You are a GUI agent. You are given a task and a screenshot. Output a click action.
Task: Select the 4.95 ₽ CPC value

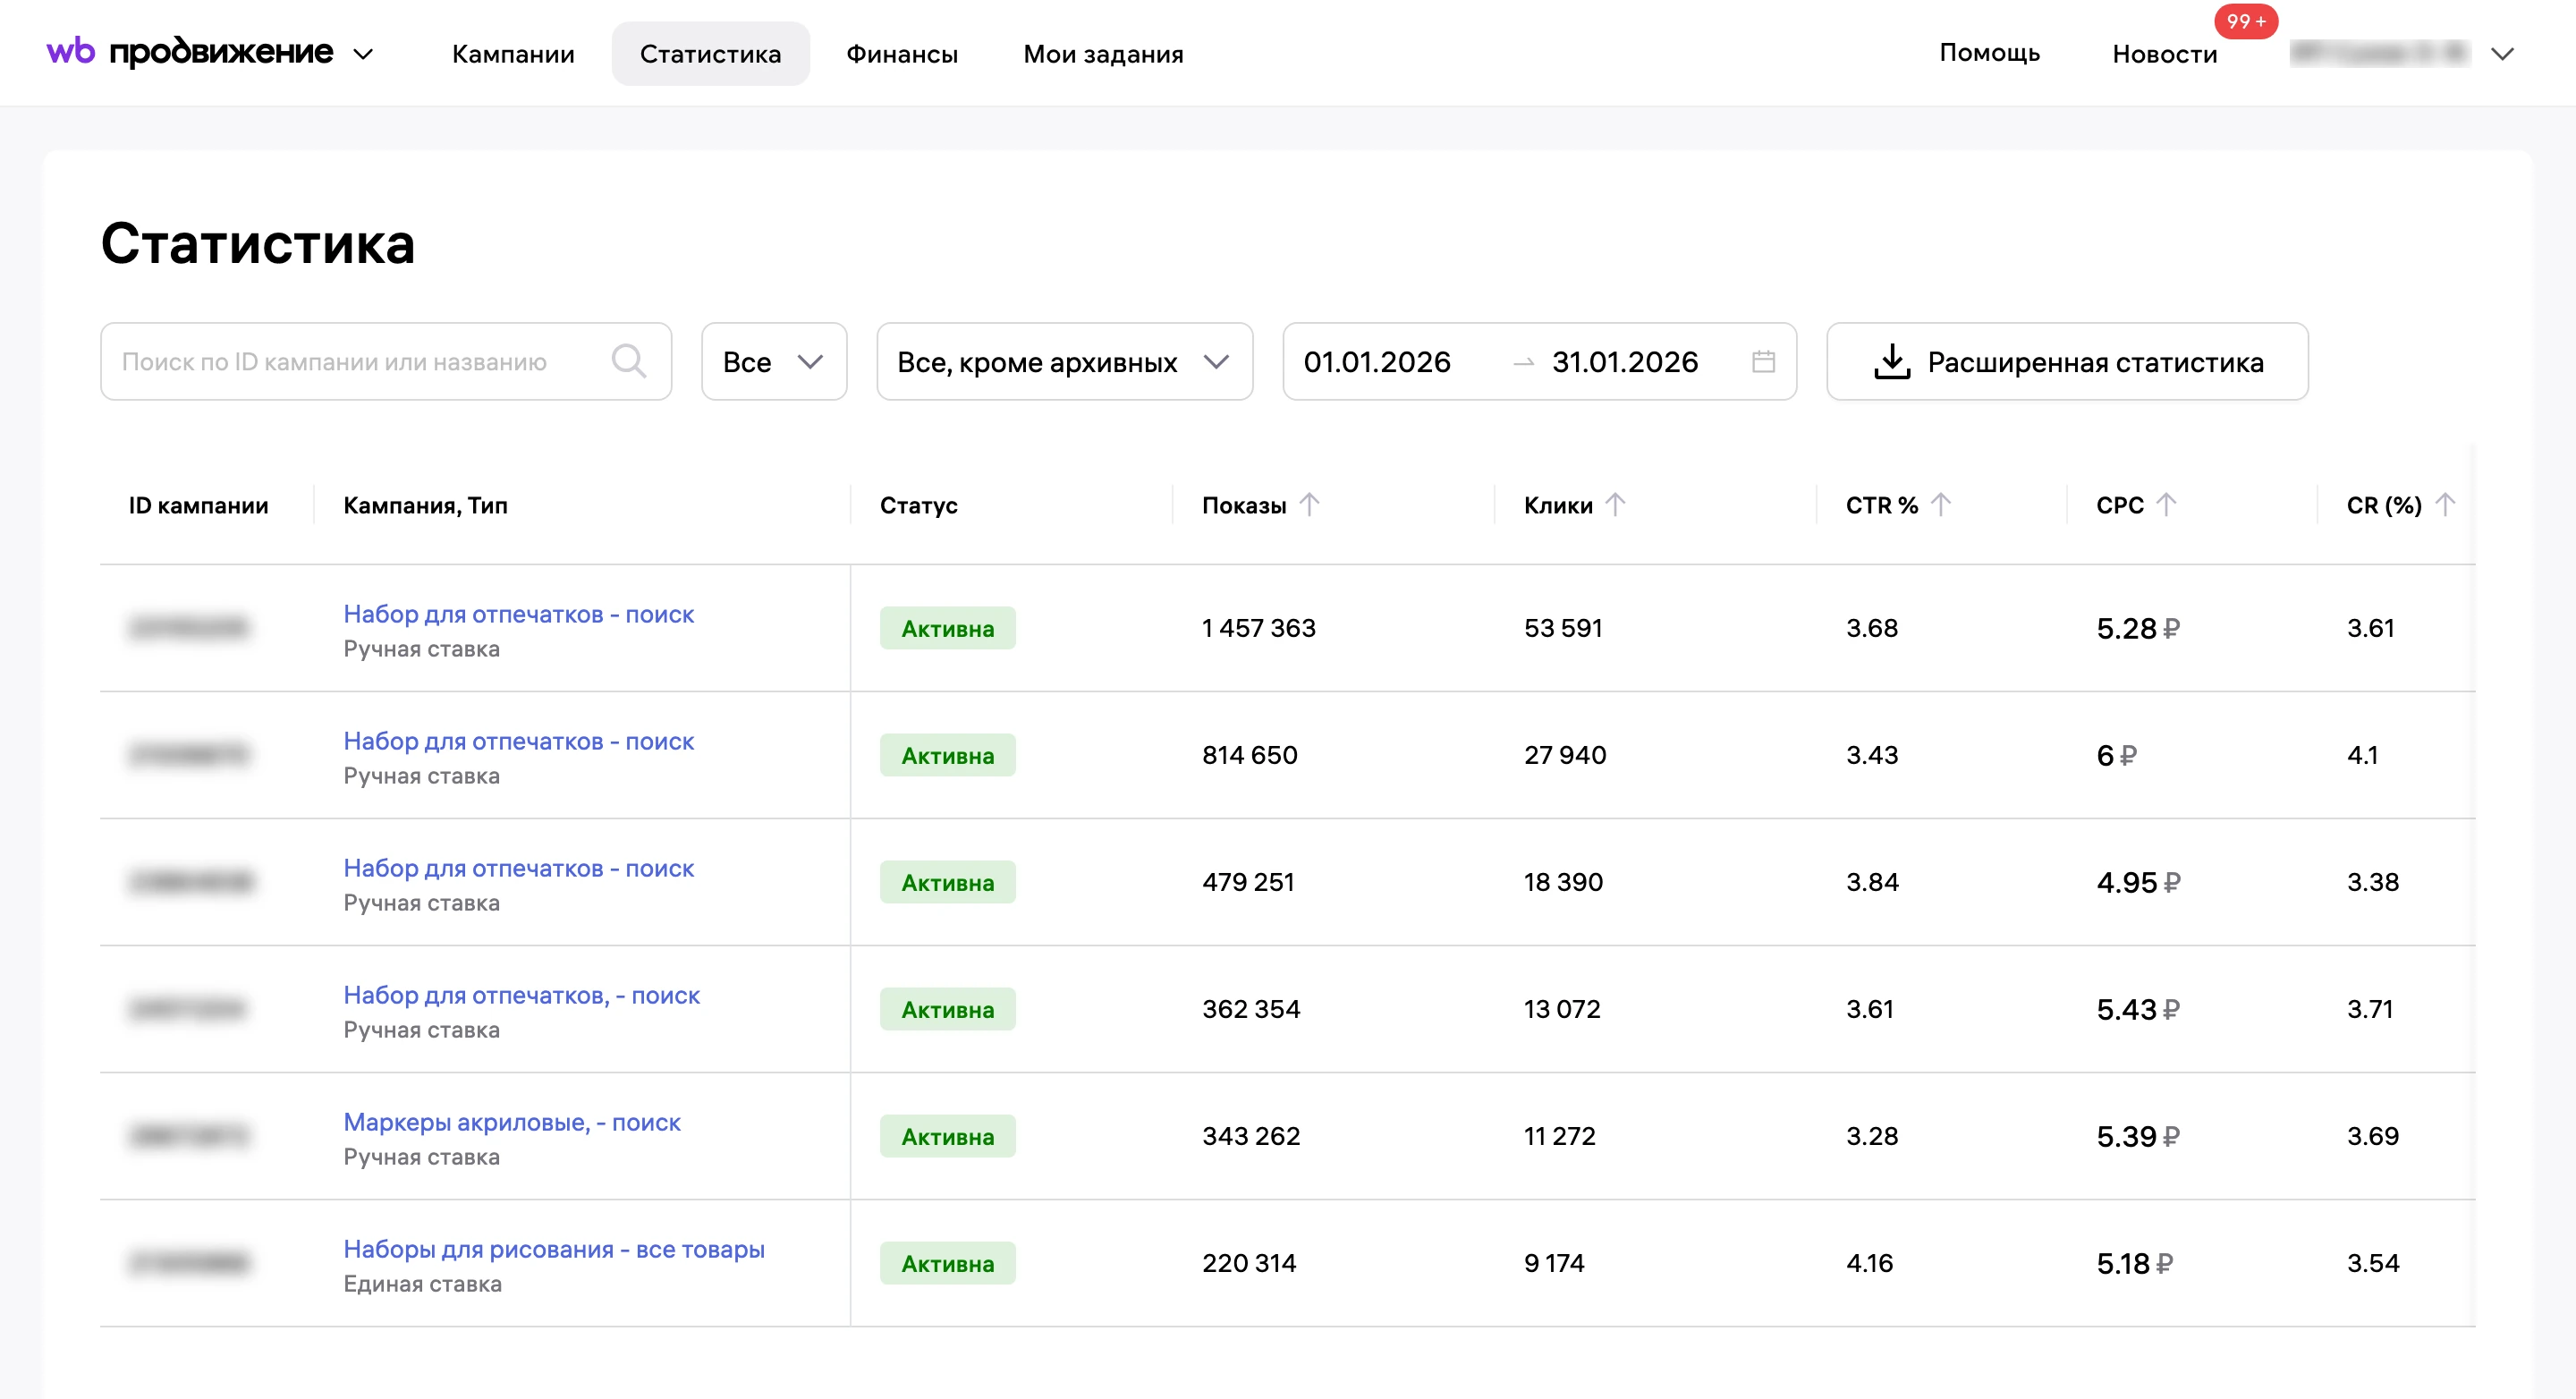tap(2138, 882)
